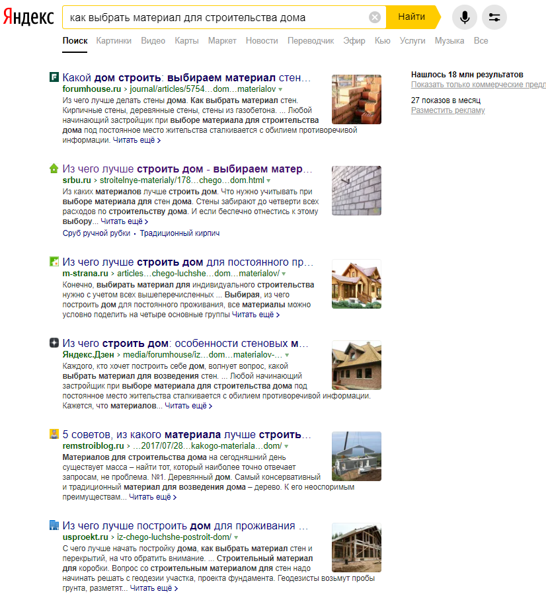Switch to the Кью tab
The image size is (546, 608).
click(382, 41)
